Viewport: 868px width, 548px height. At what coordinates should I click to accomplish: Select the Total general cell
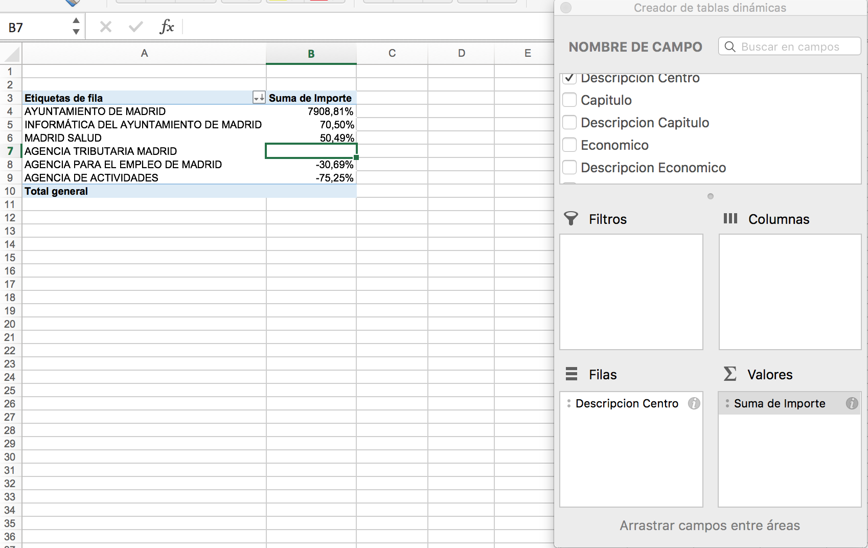tap(144, 191)
